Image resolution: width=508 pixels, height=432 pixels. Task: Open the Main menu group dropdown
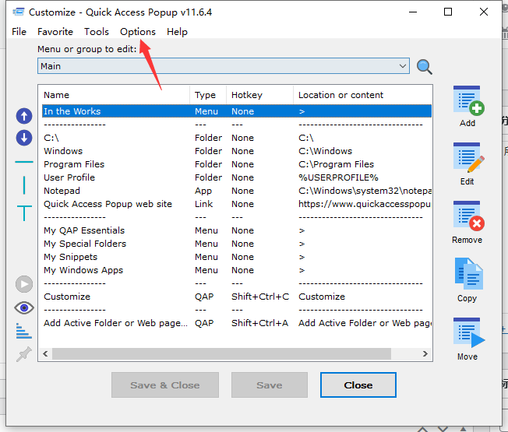224,66
